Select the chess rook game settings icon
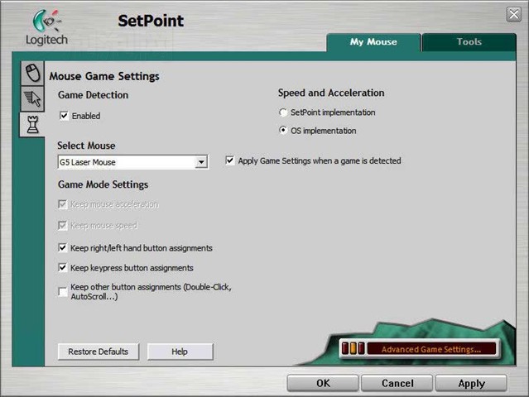The image size is (529, 397). point(32,124)
